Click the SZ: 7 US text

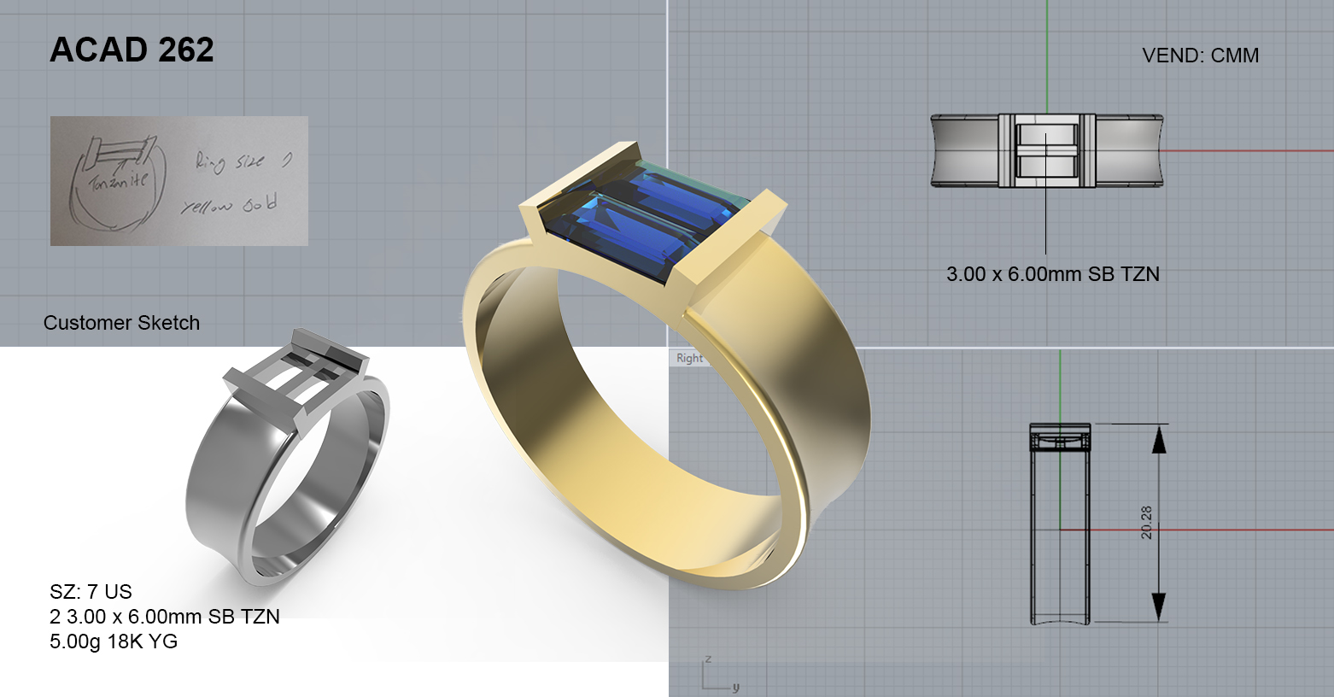point(91,591)
